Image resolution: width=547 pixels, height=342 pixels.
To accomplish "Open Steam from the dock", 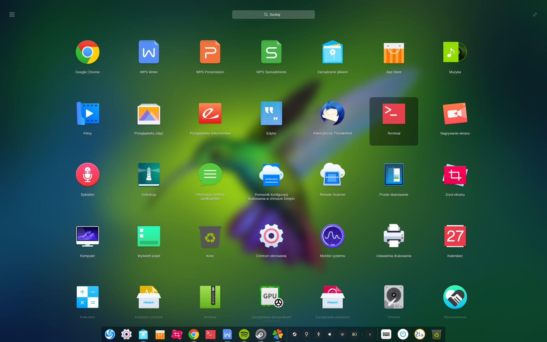I will 261,334.
